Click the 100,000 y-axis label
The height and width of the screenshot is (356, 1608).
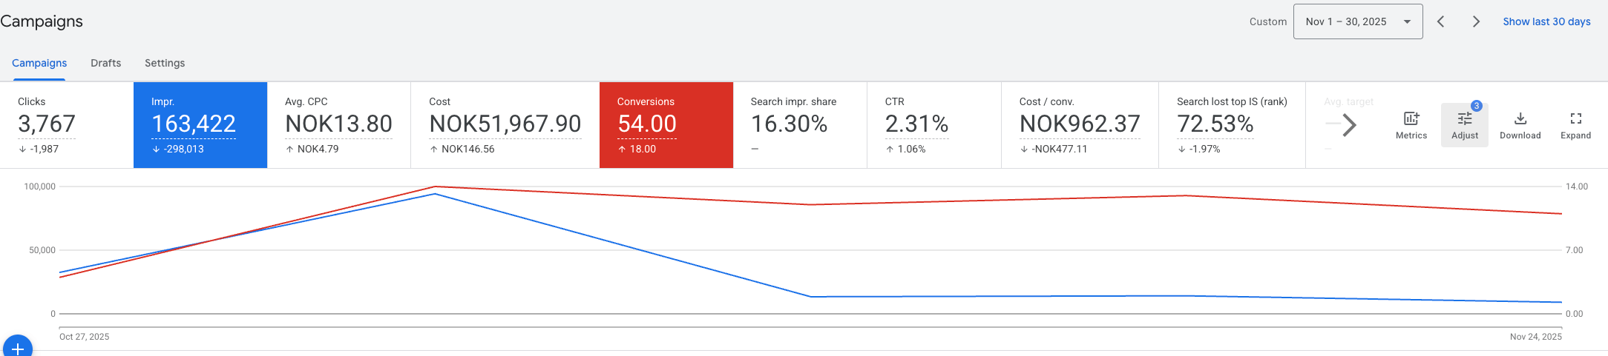coord(39,187)
